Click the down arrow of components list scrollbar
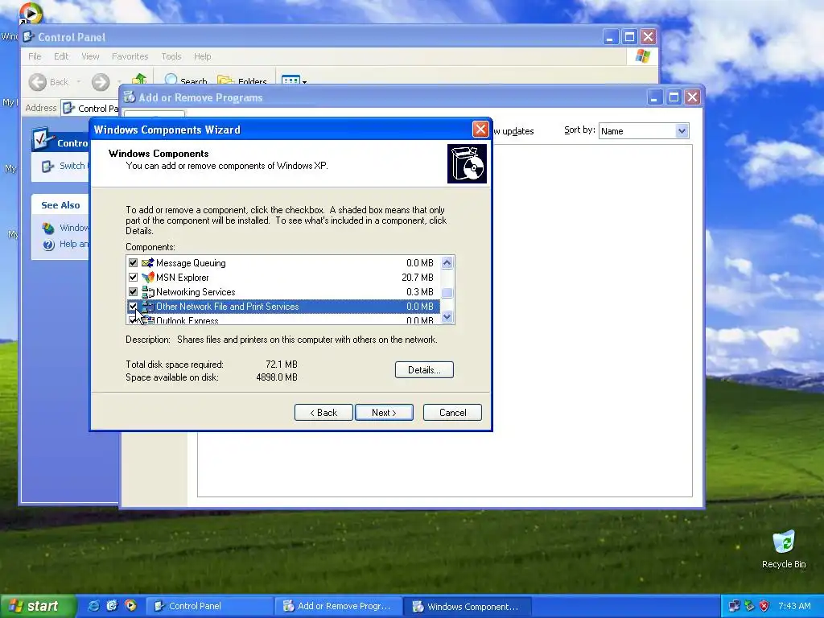The image size is (824, 618). [x=447, y=316]
